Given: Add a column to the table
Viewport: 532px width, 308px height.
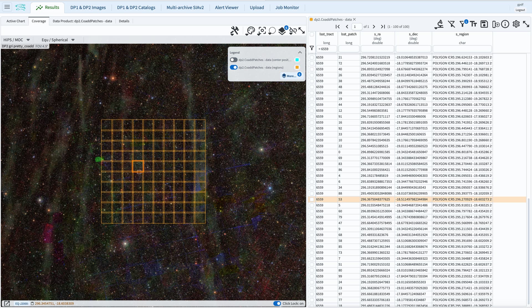Looking at the screenshot, I should pos(496,24).
